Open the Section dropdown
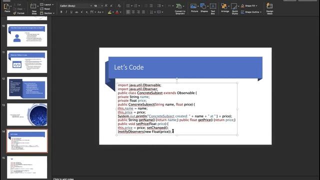This screenshot has width=320, height=180. 47,13
